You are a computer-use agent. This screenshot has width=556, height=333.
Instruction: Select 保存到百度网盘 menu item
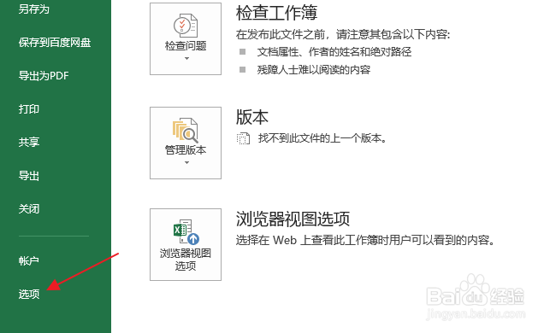pos(55,43)
